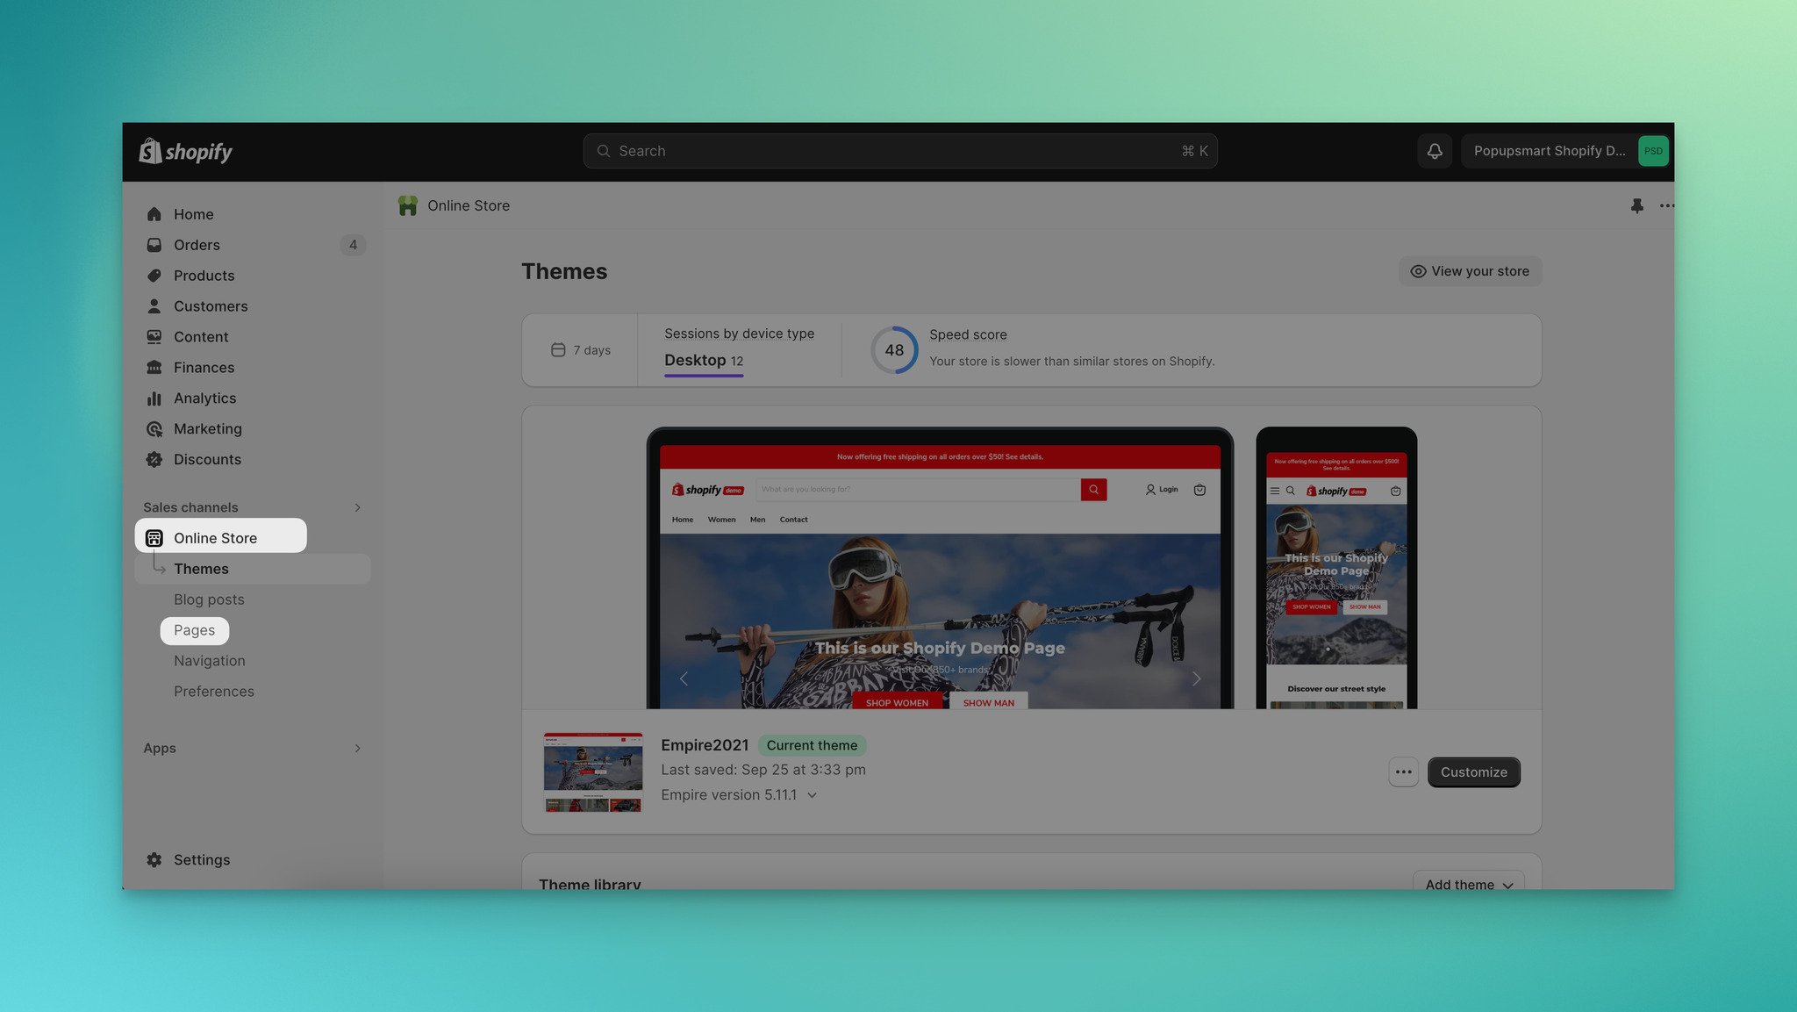Open Pages under Online Store
The image size is (1797, 1012).
[x=194, y=630]
